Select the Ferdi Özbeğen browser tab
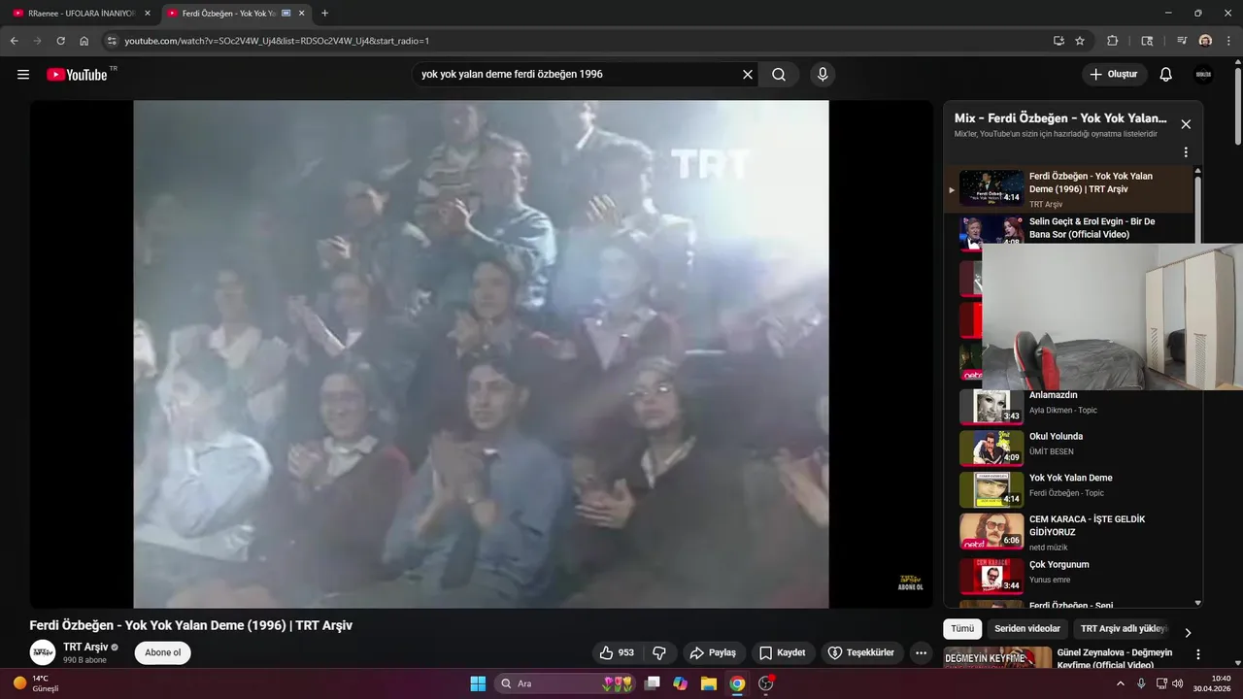 [235, 14]
